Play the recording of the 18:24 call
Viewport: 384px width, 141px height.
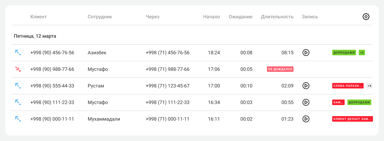point(306,53)
